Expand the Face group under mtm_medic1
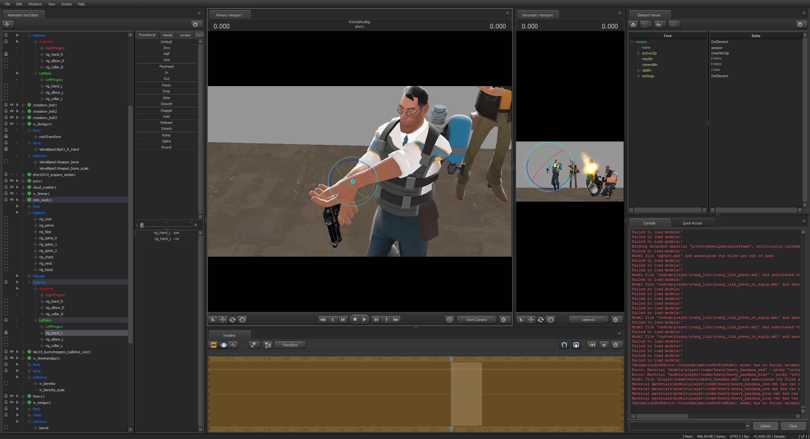The image size is (810, 439). click(x=29, y=206)
